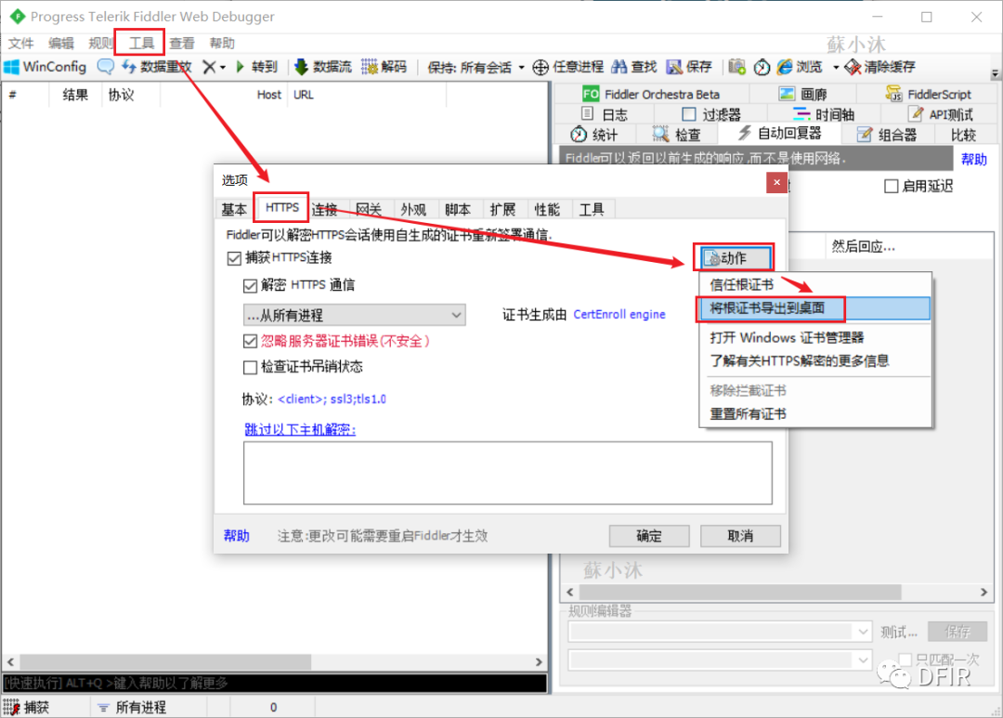
Task: Click the skip-decryption hosts text box
Action: pos(507,473)
